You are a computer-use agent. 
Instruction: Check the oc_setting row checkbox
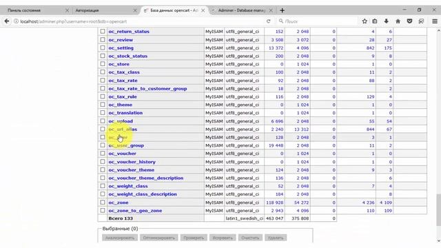pyautogui.click(x=103, y=48)
